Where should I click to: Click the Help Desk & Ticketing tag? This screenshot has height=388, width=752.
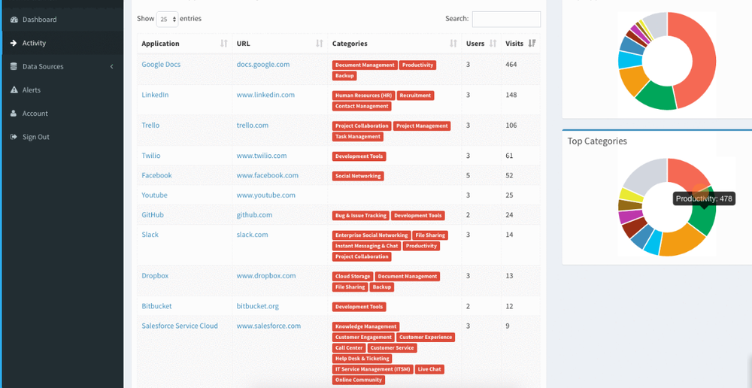(362, 359)
